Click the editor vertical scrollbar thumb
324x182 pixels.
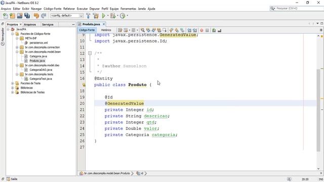click(318, 110)
